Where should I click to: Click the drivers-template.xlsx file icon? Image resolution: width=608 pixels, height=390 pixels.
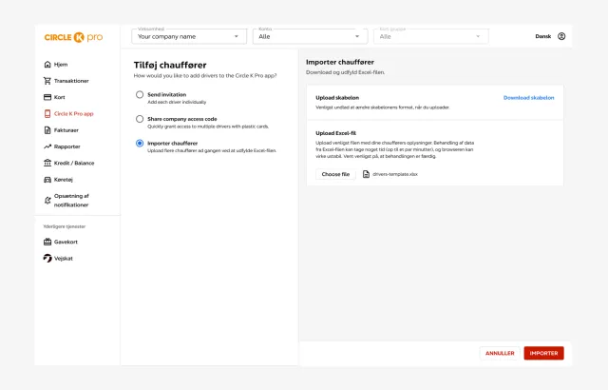(x=366, y=174)
